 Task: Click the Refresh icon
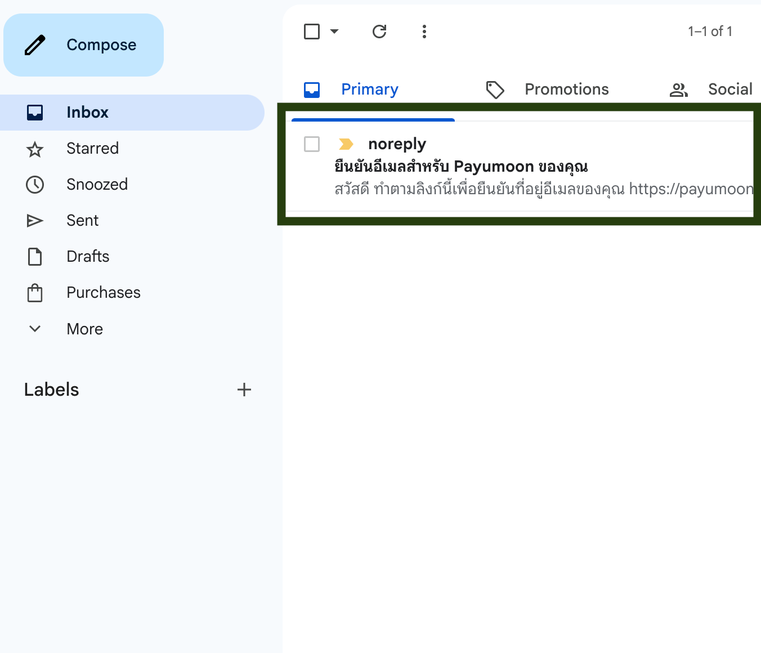(x=379, y=32)
